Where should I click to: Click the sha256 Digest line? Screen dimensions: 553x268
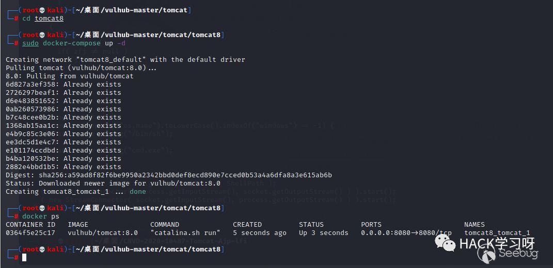click(168, 175)
